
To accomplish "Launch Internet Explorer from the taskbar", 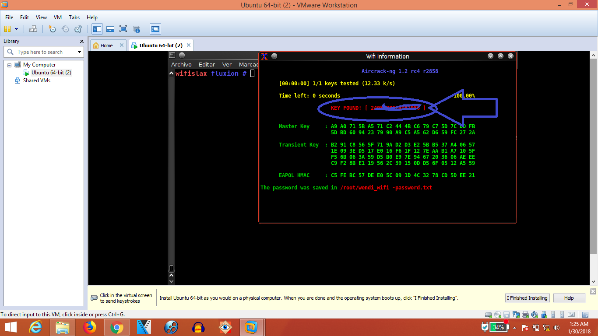I will [35, 327].
